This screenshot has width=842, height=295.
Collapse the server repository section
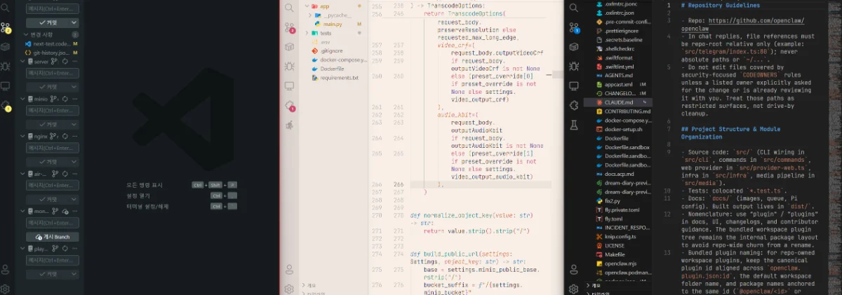(x=23, y=62)
